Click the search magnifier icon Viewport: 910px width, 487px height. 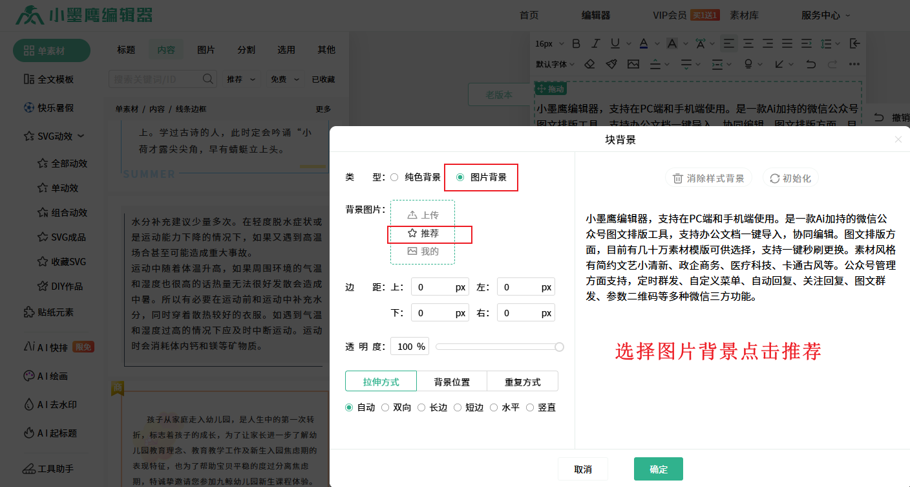tap(208, 79)
